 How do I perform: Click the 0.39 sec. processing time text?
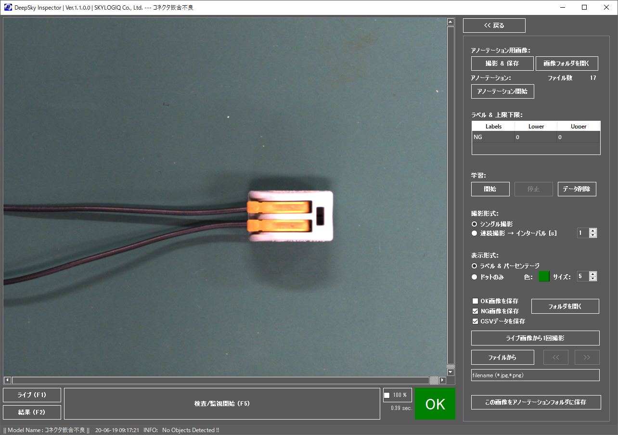click(x=401, y=408)
